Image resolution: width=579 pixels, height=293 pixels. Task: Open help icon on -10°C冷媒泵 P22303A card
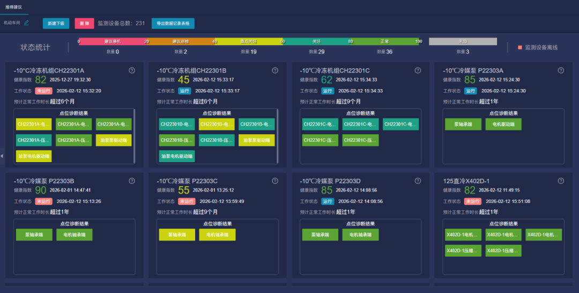(561, 70)
